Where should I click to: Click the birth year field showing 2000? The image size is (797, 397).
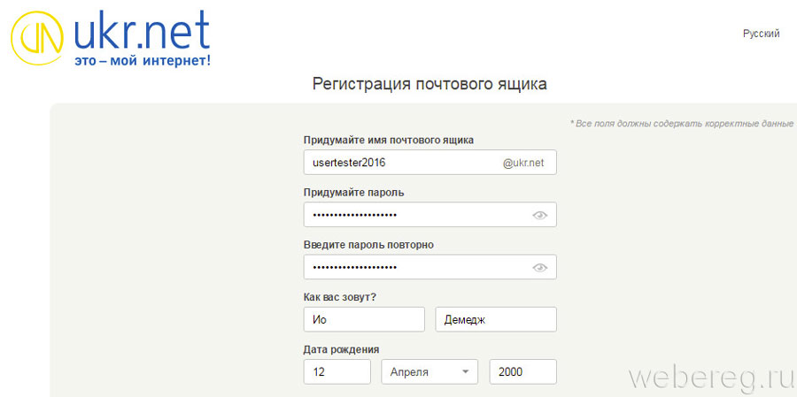(x=522, y=372)
